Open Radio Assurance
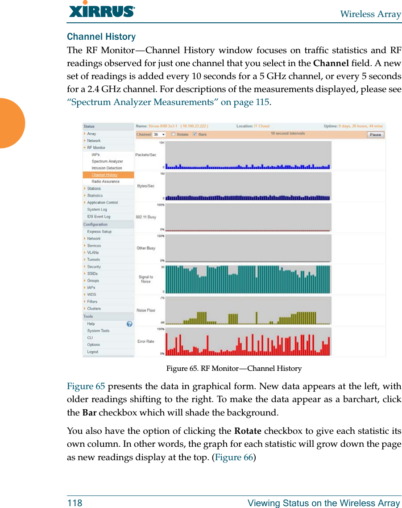The width and height of the screenshot is (402, 508). tap(106, 181)
